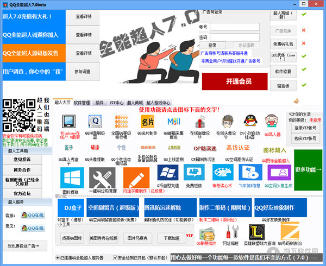Switch to the 超人商城 tab
This screenshot has height=266, width=326.
point(135,103)
